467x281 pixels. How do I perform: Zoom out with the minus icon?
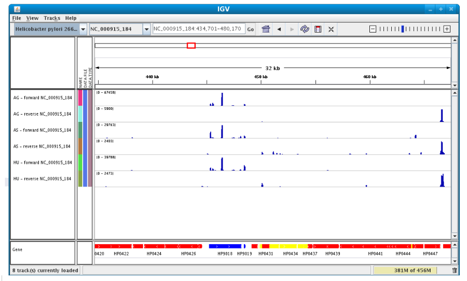(373, 29)
